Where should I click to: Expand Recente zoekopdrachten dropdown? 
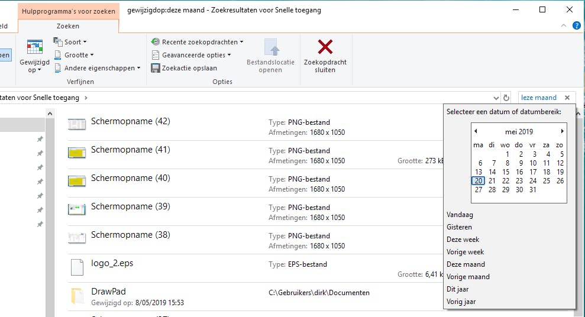197,42
